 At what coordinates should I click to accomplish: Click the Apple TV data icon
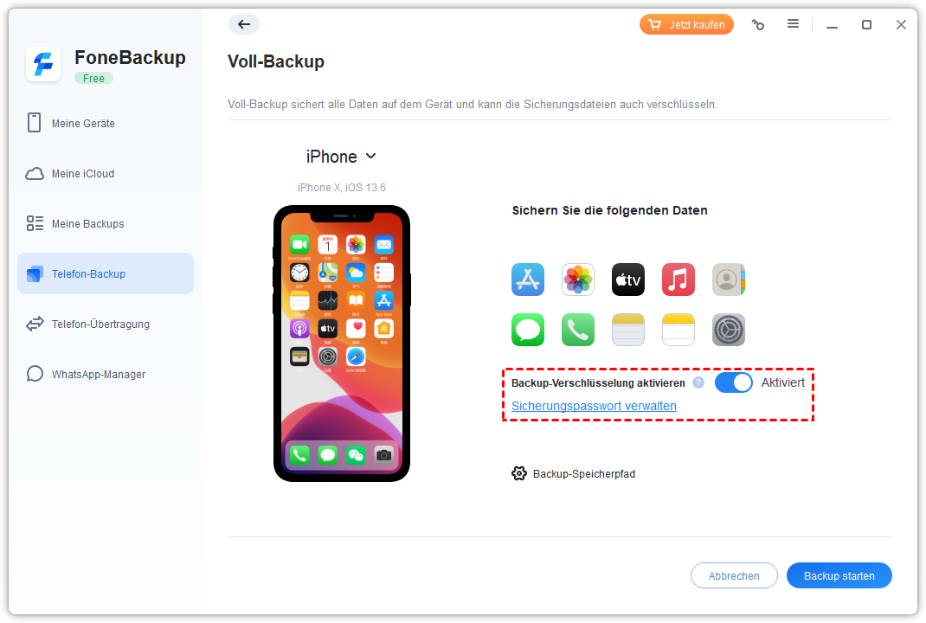point(627,279)
